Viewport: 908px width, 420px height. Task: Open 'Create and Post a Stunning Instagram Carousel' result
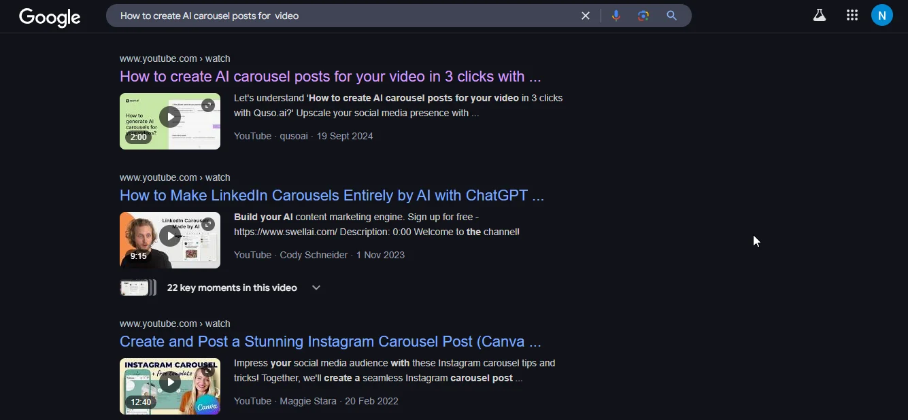click(x=331, y=341)
